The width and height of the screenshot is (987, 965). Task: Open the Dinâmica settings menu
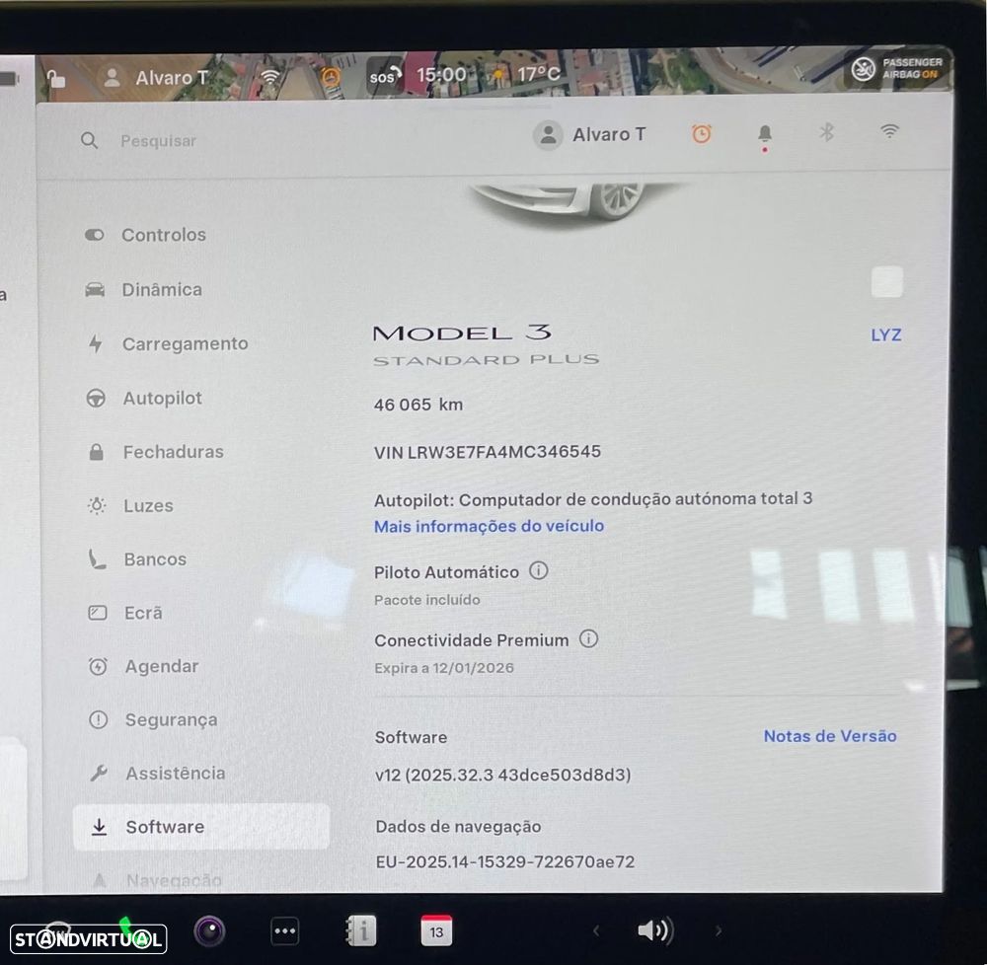pyautogui.click(x=143, y=289)
